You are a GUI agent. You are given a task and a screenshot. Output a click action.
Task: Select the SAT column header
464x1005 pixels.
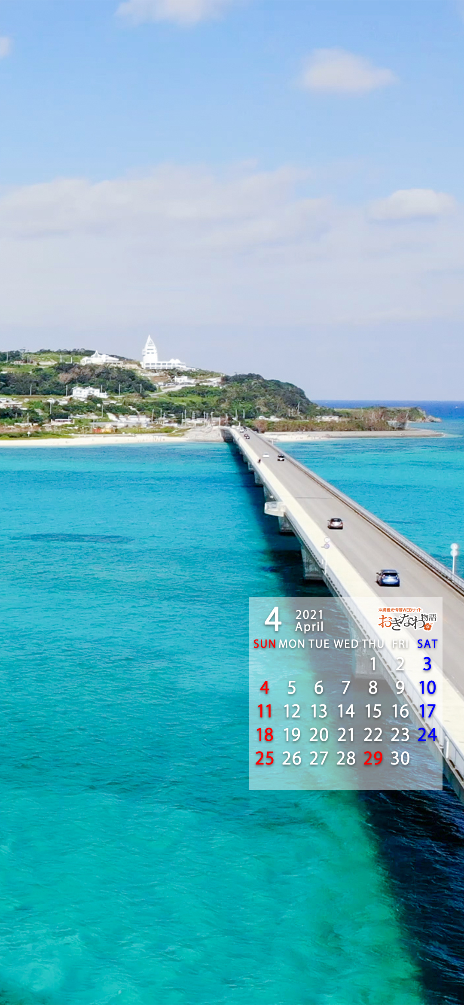pos(427,644)
